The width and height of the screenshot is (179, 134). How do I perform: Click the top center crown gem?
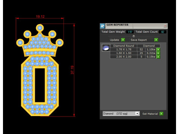point(40,28)
